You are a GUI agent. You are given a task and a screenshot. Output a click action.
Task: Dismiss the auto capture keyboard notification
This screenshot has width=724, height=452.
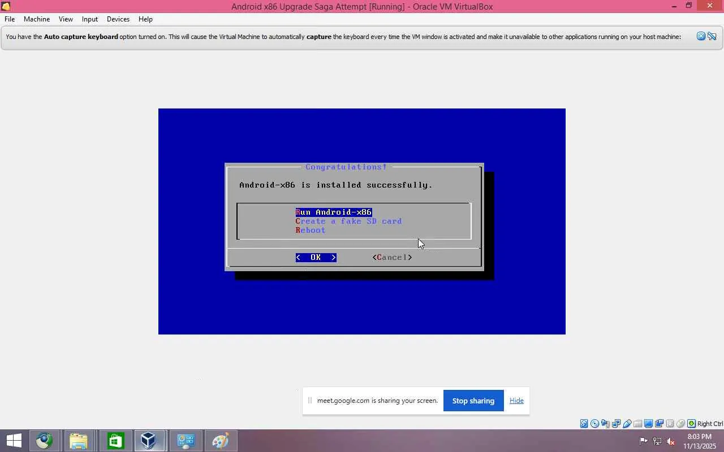point(701,36)
